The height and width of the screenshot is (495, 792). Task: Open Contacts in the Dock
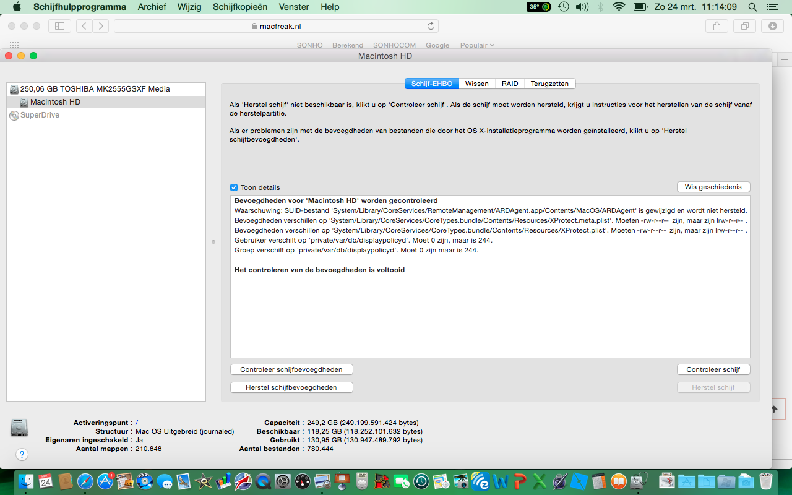click(x=66, y=481)
